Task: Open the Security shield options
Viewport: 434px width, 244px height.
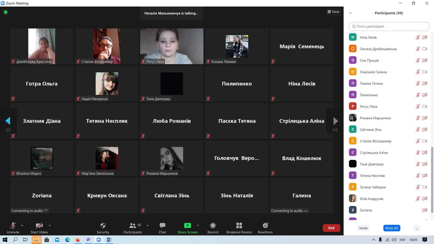Action: (103, 226)
